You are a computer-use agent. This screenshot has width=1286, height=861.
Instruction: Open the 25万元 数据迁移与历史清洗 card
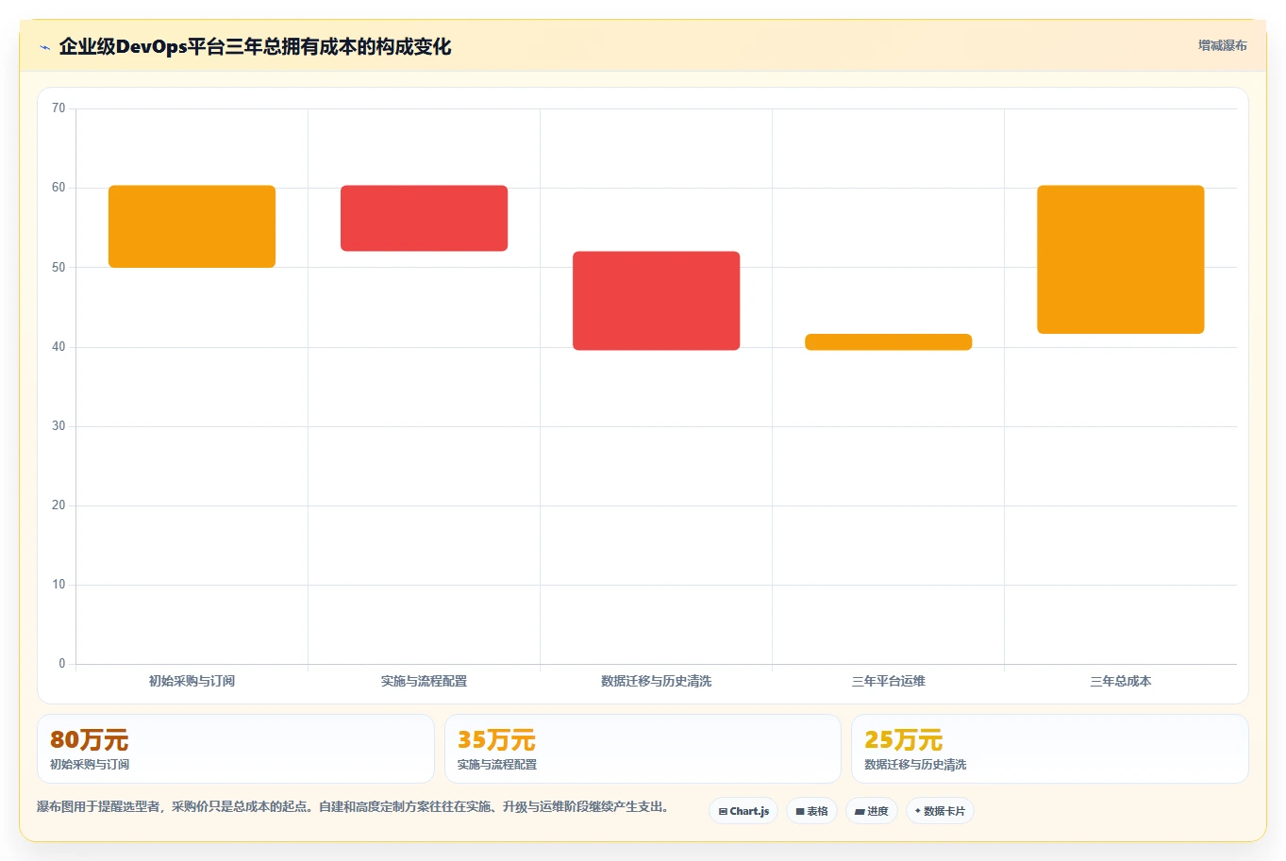pyautogui.click(x=1049, y=749)
